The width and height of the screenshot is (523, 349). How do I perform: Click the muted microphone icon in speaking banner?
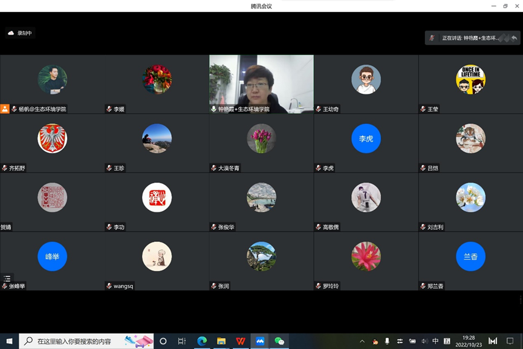click(432, 38)
